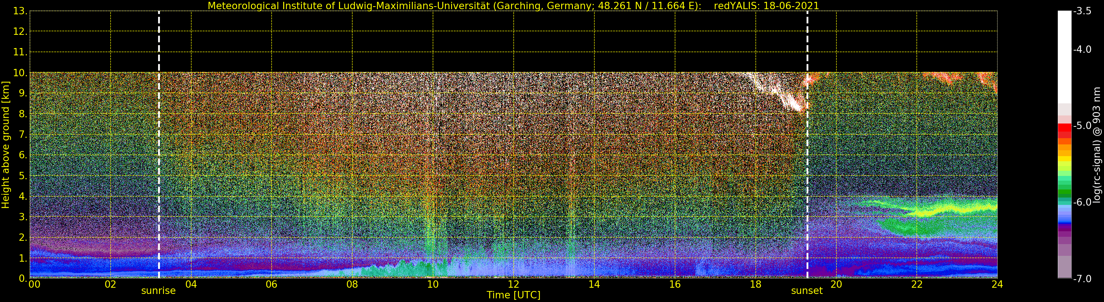Click the plot title with redYALIS date
Viewport: 1104px width, 302px height.
pos(513,5)
